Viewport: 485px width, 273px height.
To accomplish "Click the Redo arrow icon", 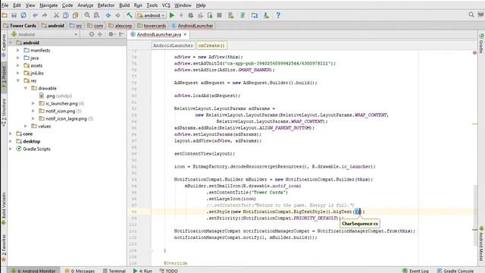I will pos(45,15).
